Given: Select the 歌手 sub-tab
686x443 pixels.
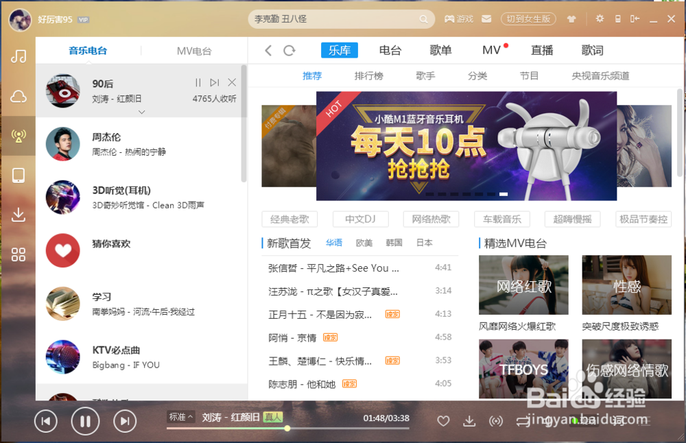Looking at the screenshot, I should (425, 76).
